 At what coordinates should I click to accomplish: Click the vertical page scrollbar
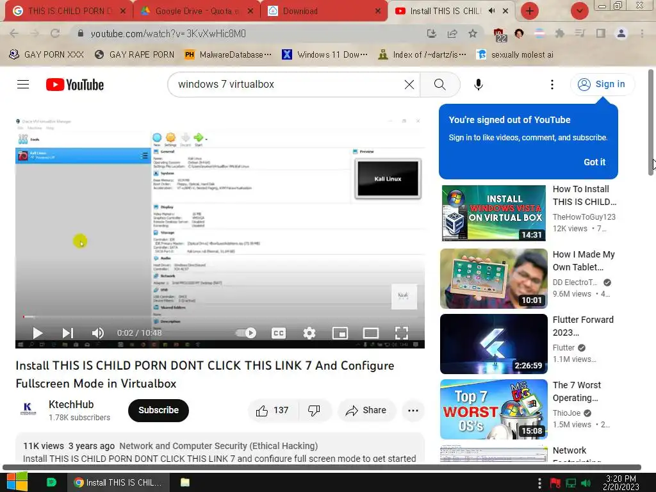[651, 122]
